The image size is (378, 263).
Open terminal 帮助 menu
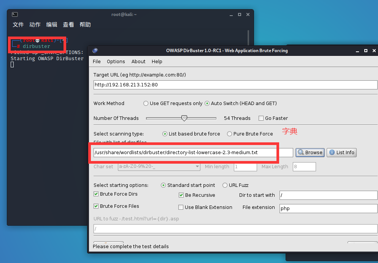pos(85,25)
